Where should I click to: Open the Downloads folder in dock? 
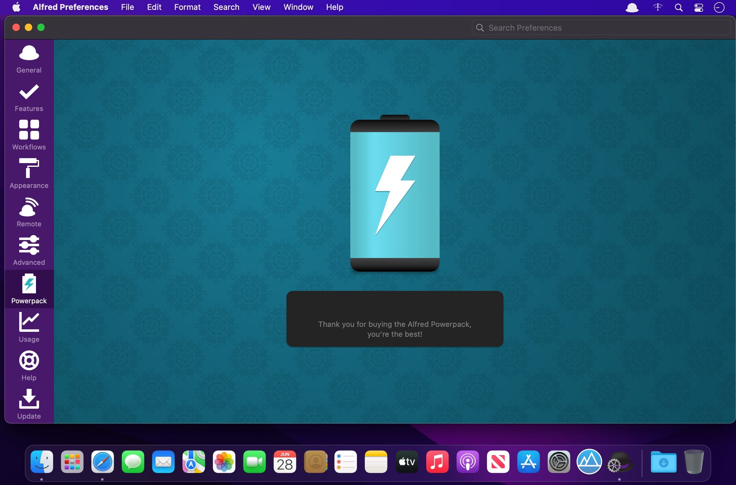coord(663,462)
